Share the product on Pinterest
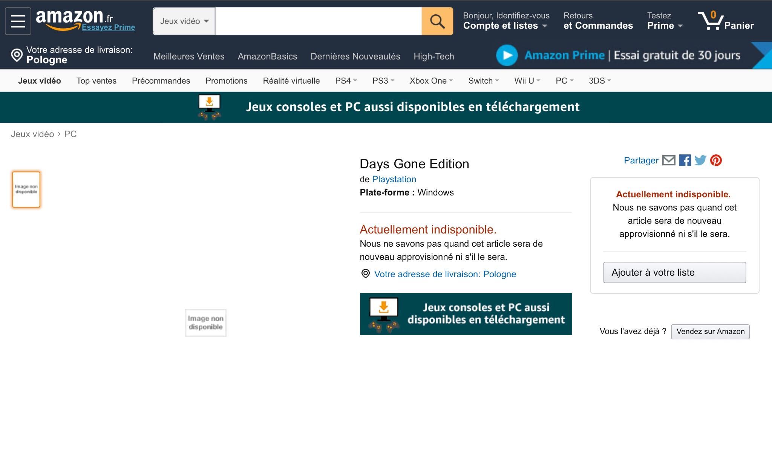Screen dimensions: 772x470 click(716, 160)
